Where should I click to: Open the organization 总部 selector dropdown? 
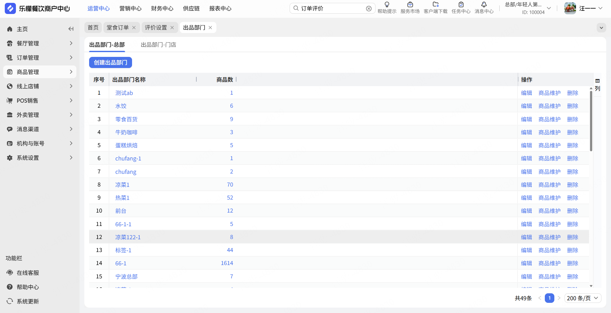click(549, 8)
